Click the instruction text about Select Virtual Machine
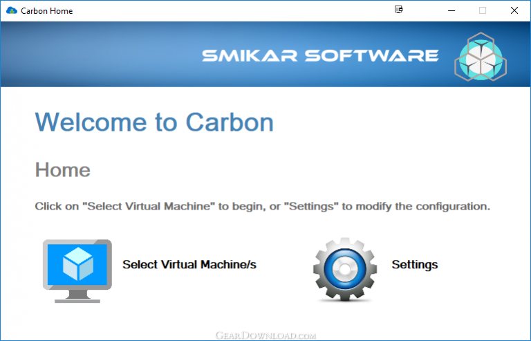Screen dimensions: 531x341 point(263,206)
